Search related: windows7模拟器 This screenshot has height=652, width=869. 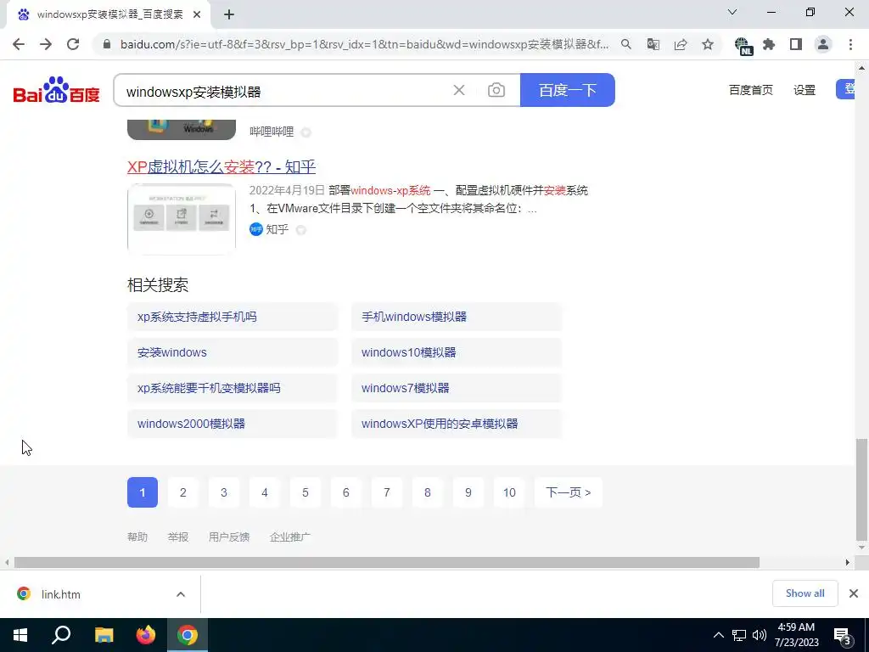(457, 387)
